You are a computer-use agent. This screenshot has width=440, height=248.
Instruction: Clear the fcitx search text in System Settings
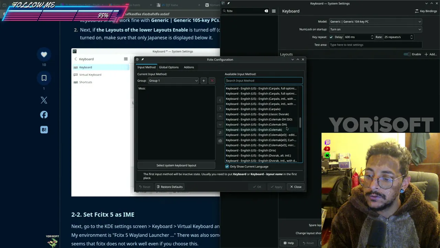266,11
